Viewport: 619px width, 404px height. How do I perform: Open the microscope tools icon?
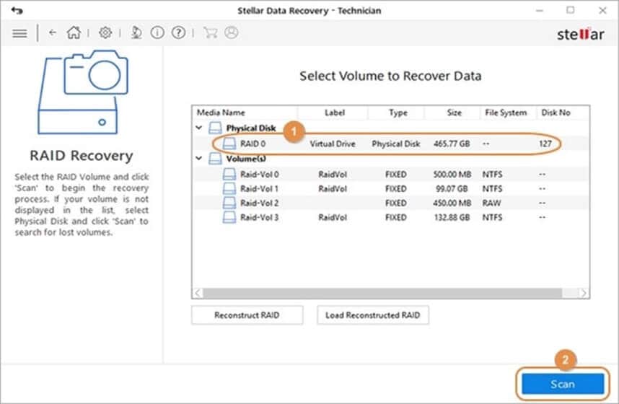pyautogui.click(x=136, y=32)
